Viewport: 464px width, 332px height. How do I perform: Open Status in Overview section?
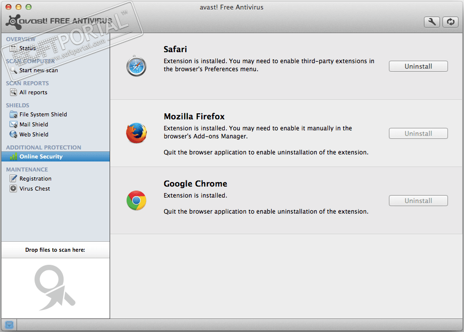[28, 48]
